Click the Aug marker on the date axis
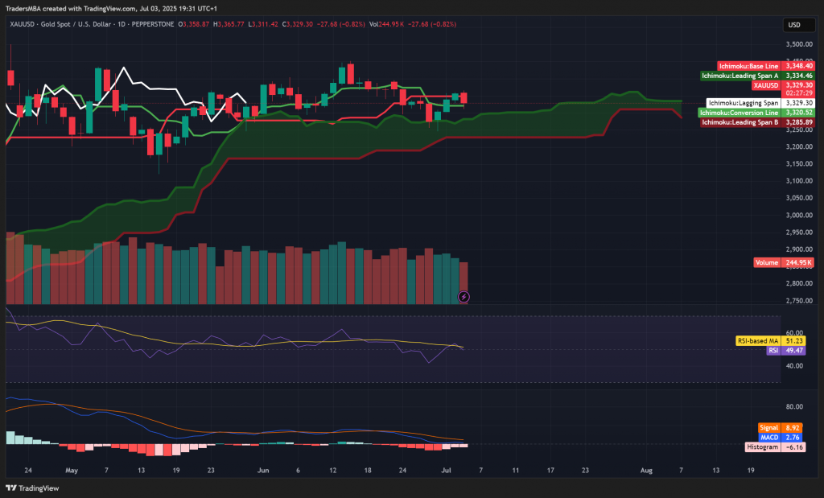 645,469
